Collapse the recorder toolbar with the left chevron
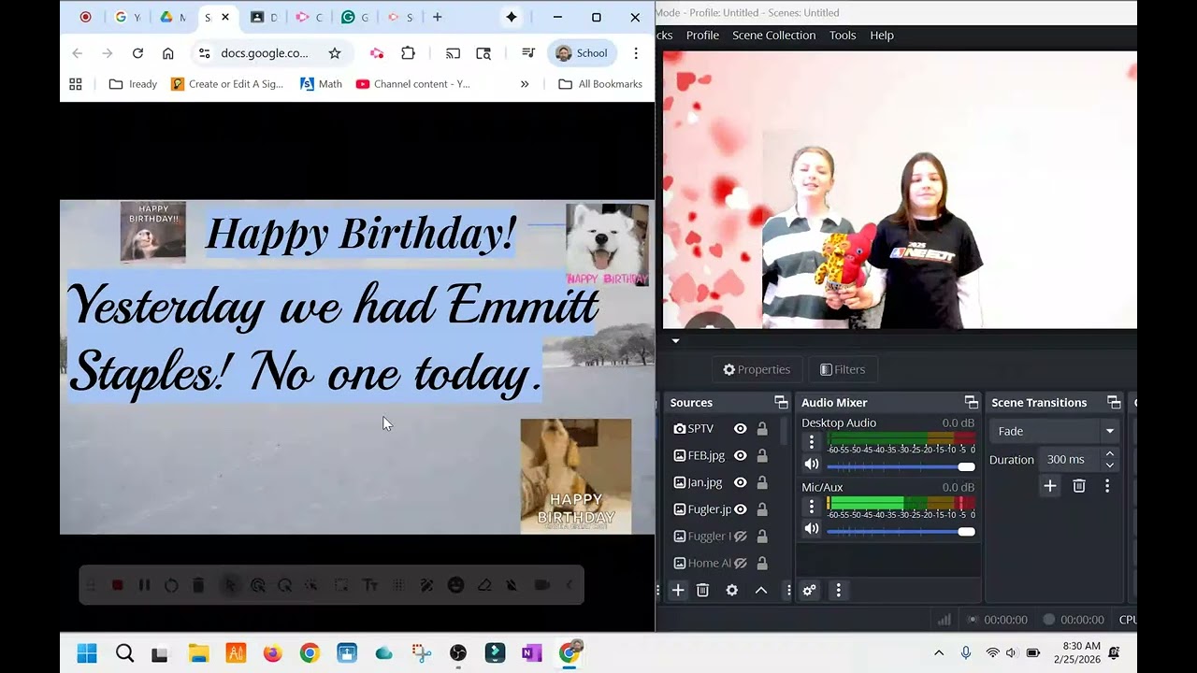This screenshot has height=673, width=1197. click(x=570, y=585)
